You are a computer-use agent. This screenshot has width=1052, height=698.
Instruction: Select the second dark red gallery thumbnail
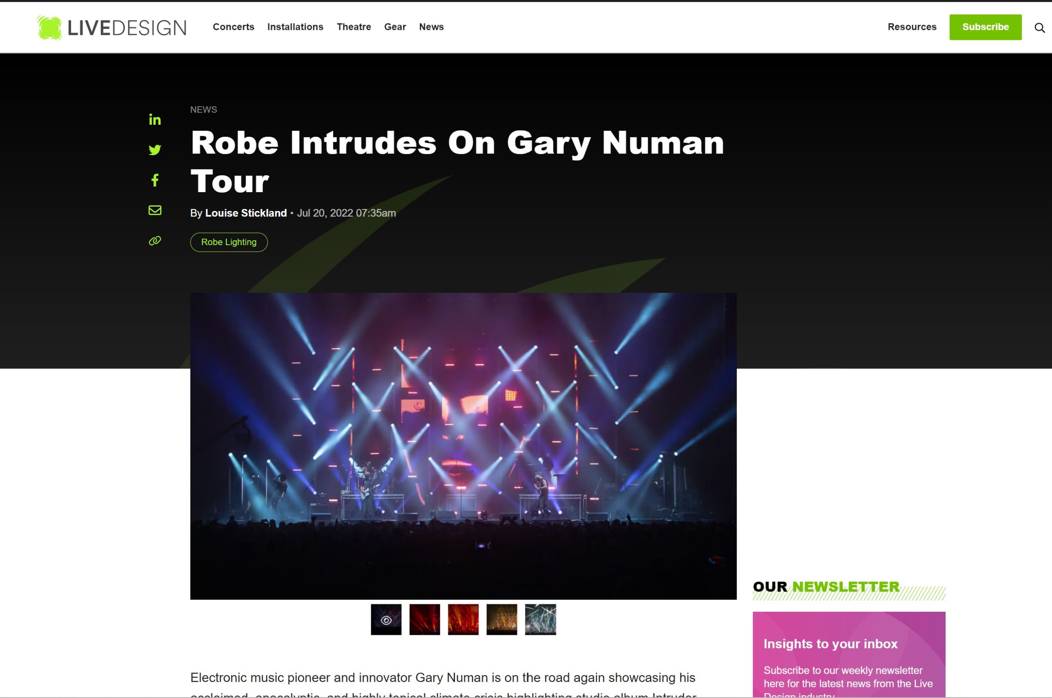click(x=424, y=619)
